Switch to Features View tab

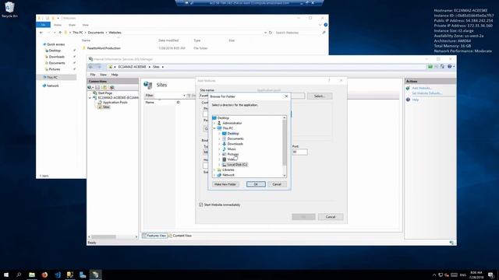point(154,236)
